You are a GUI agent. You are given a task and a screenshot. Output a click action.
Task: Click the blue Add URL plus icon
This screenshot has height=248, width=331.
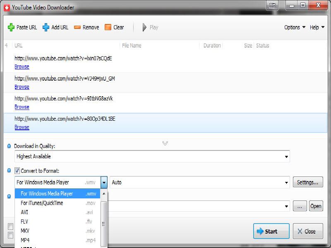[x=46, y=27]
